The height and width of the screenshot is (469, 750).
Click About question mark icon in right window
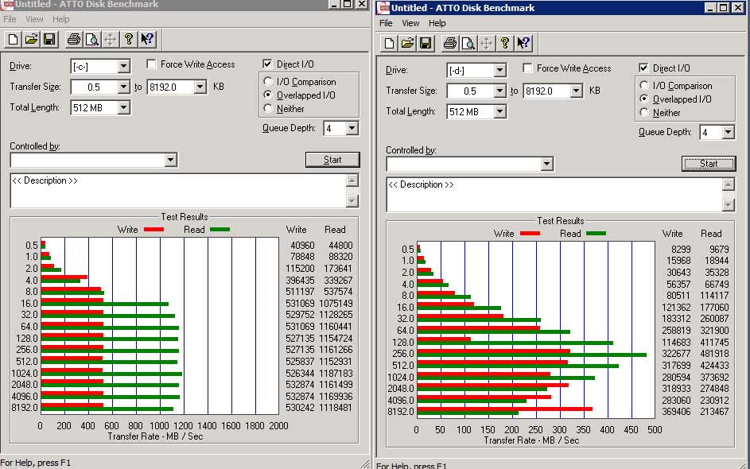point(504,44)
